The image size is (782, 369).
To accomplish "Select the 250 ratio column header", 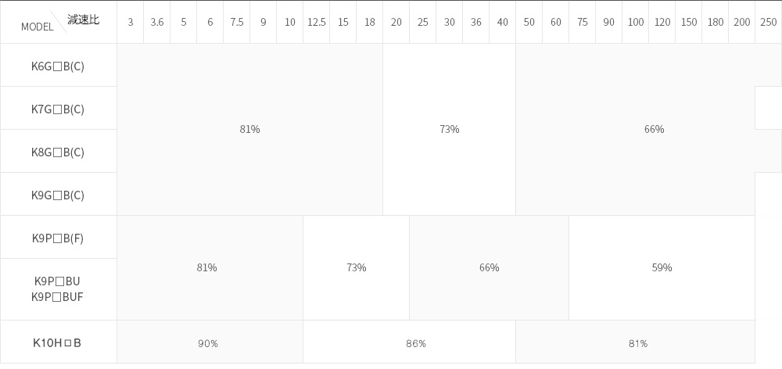I will [769, 22].
